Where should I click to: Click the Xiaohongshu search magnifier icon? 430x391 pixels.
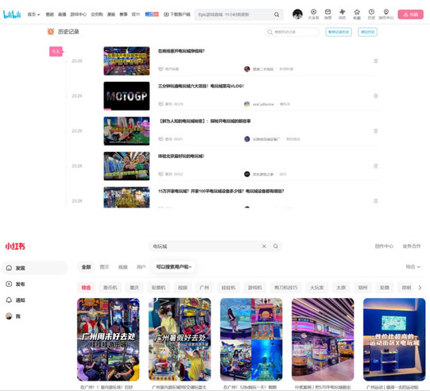pyautogui.click(x=276, y=246)
